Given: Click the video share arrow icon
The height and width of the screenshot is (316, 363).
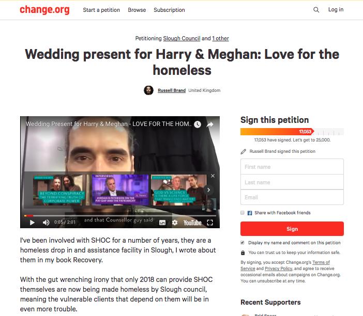Looking at the screenshot, I should [210, 124].
